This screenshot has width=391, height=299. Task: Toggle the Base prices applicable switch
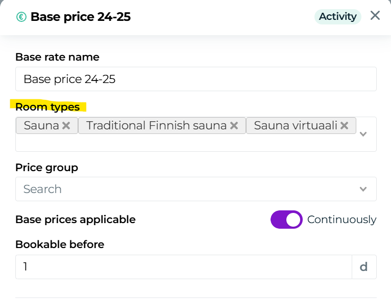tap(286, 220)
